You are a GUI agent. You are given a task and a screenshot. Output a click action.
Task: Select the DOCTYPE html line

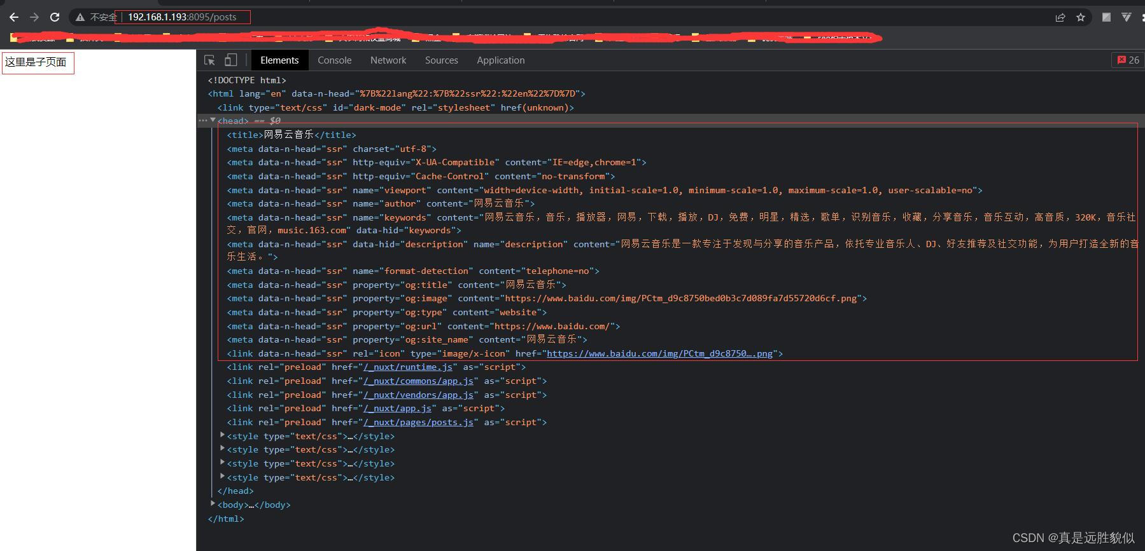pyautogui.click(x=247, y=80)
